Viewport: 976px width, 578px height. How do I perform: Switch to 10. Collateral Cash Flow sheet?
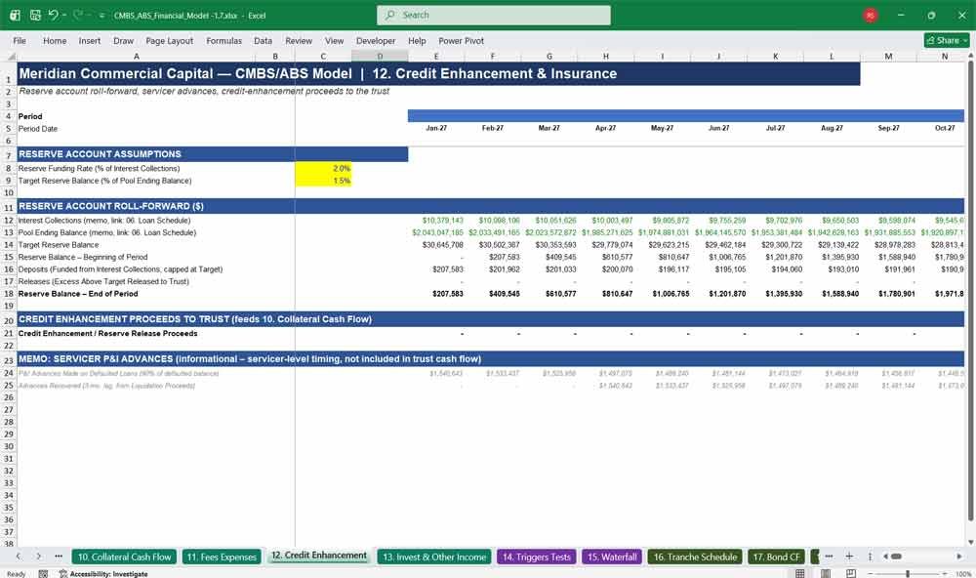tap(124, 557)
